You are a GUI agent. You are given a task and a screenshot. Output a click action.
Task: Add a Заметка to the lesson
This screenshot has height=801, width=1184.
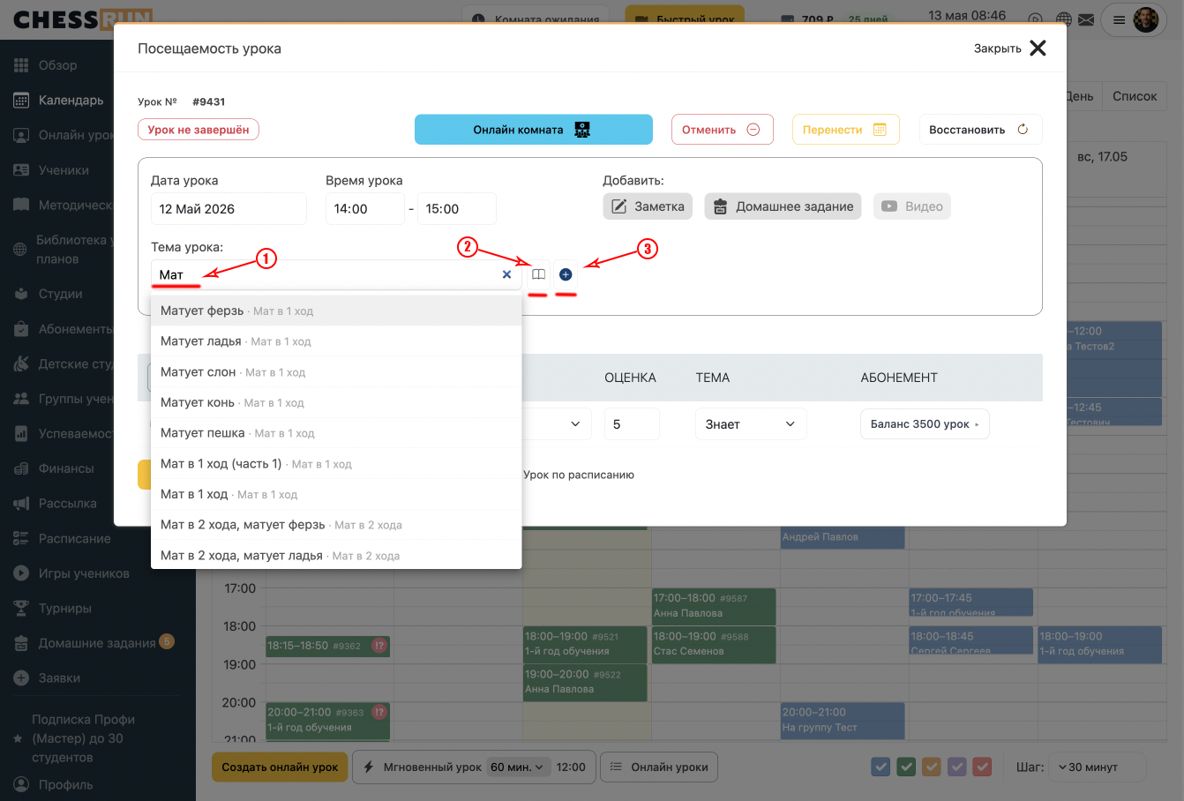point(648,206)
